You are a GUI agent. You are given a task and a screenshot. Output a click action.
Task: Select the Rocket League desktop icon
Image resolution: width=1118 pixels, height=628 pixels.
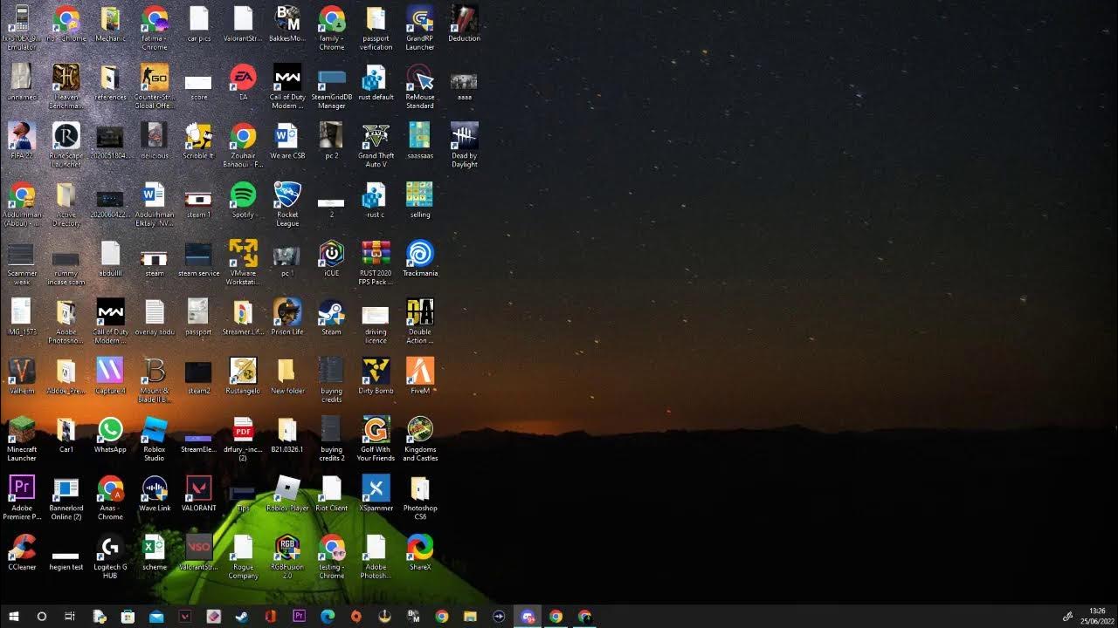point(287,205)
